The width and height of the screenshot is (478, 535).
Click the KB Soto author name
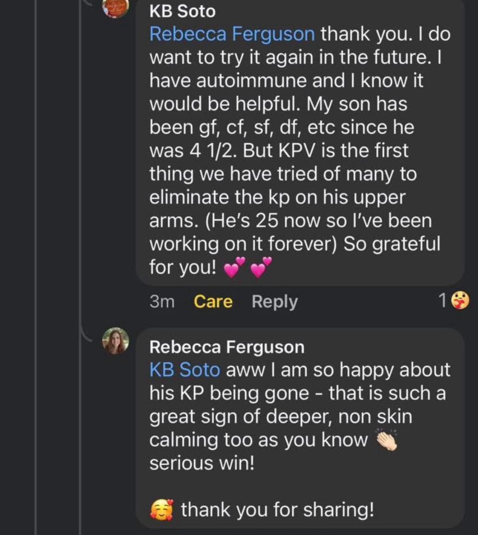pyautogui.click(x=182, y=10)
